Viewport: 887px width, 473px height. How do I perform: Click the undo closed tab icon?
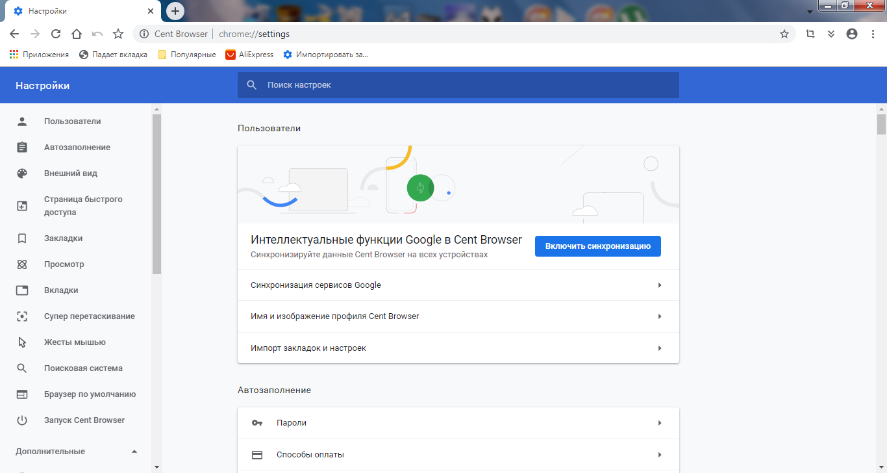(x=97, y=34)
